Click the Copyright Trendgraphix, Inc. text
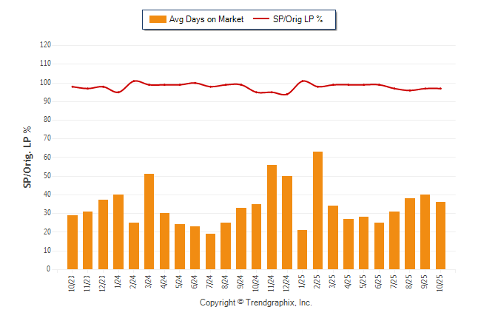478x321 pixels. point(256,303)
